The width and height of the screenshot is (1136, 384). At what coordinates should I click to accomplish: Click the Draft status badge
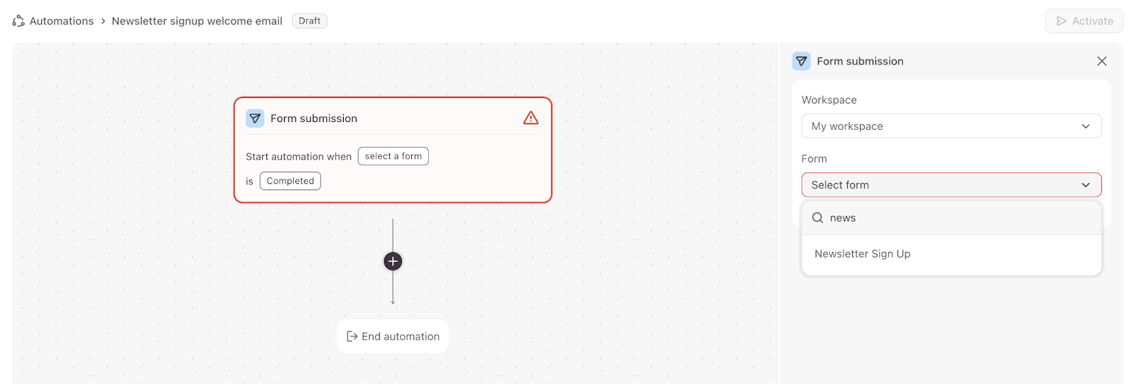point(310,21)
